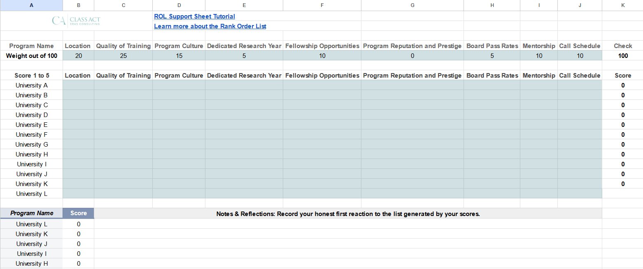
Task: Select the Mentorship weight cell showing 10
Action: click(539, 55)
